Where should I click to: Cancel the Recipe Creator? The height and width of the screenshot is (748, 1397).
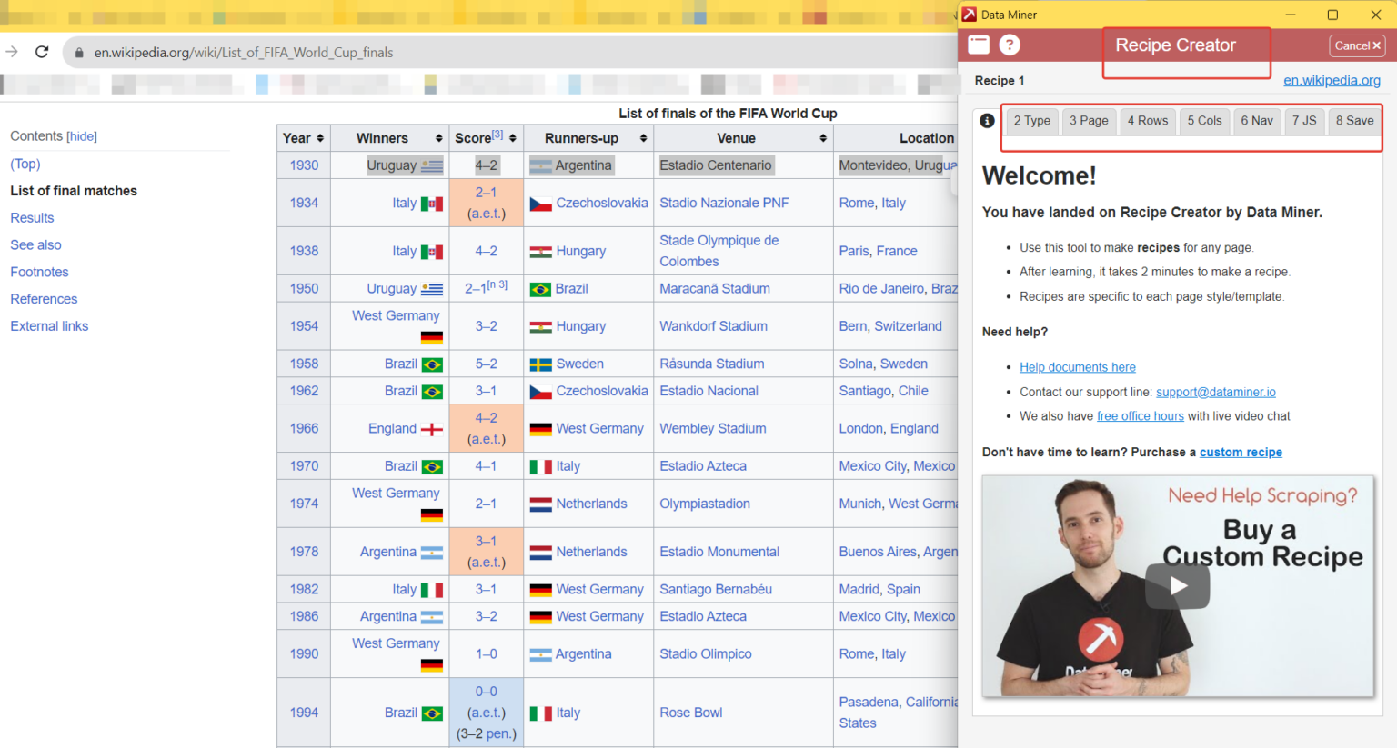[x=1356, y=45]
